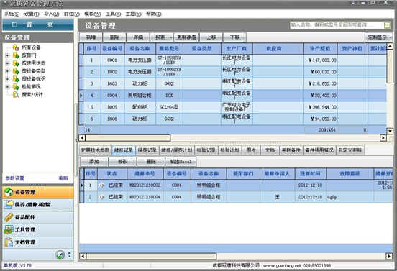The image size is (397, 271).
Task: Open the 报表 dropdown arrow
Action: (x=171, y=37)
